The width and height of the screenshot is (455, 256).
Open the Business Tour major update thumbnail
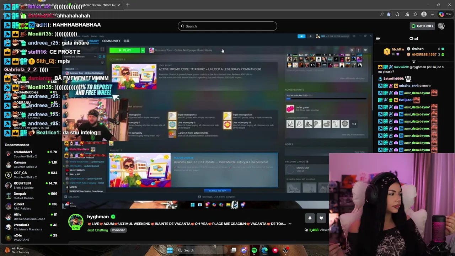pyautogui.click(x=140, y=170)
